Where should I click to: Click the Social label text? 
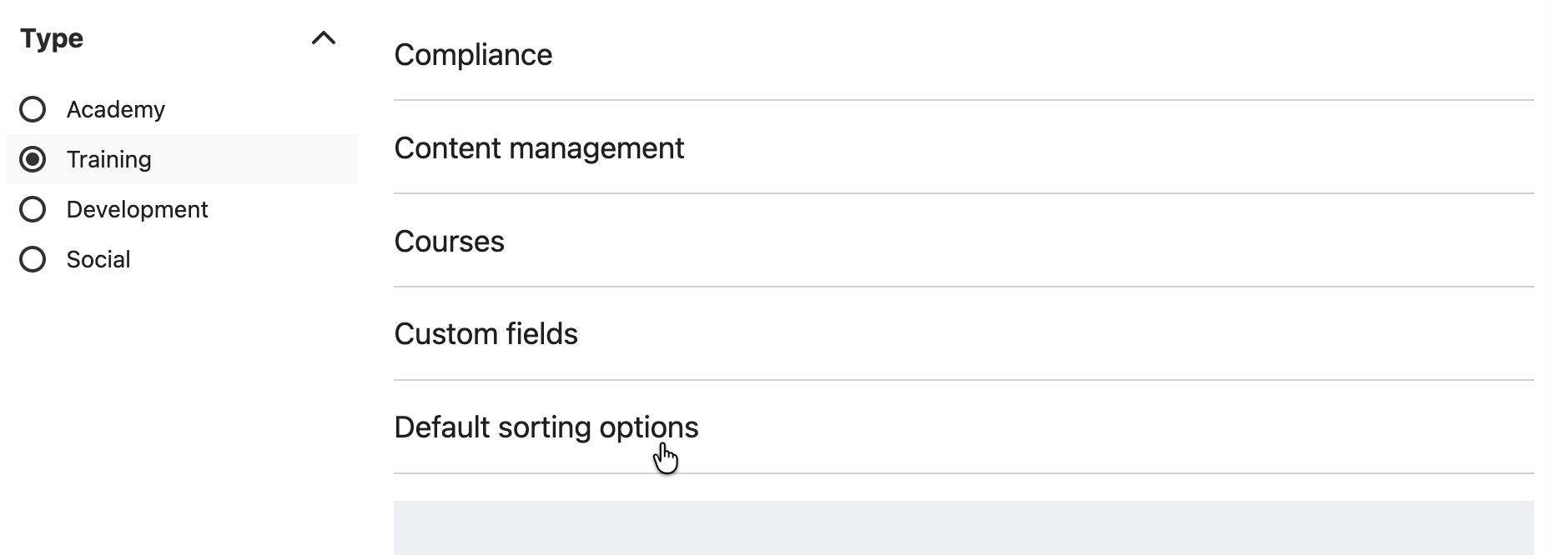[x=98, y=259]
